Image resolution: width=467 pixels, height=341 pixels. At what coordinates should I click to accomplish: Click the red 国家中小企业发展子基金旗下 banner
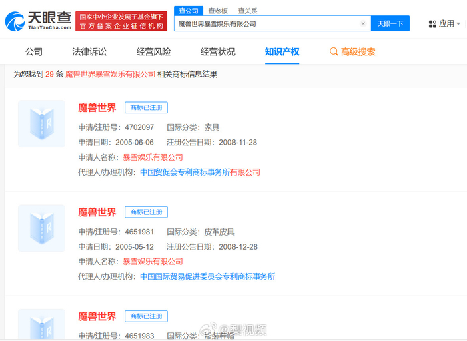tap(121, 21)
